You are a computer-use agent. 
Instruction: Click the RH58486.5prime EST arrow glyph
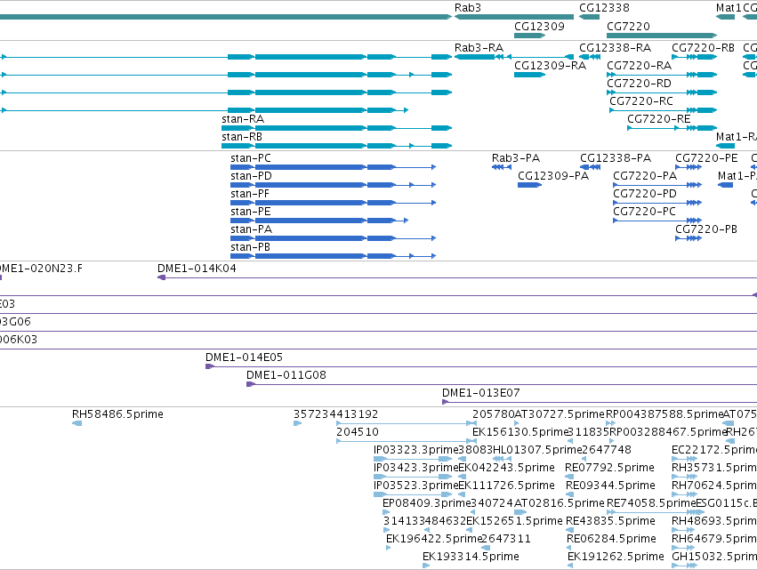77,424
